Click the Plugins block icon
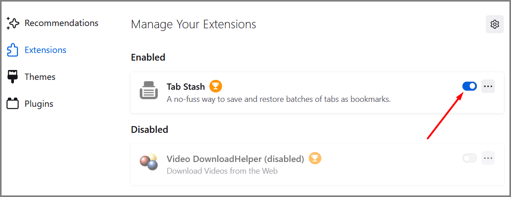 pos(13,104)
